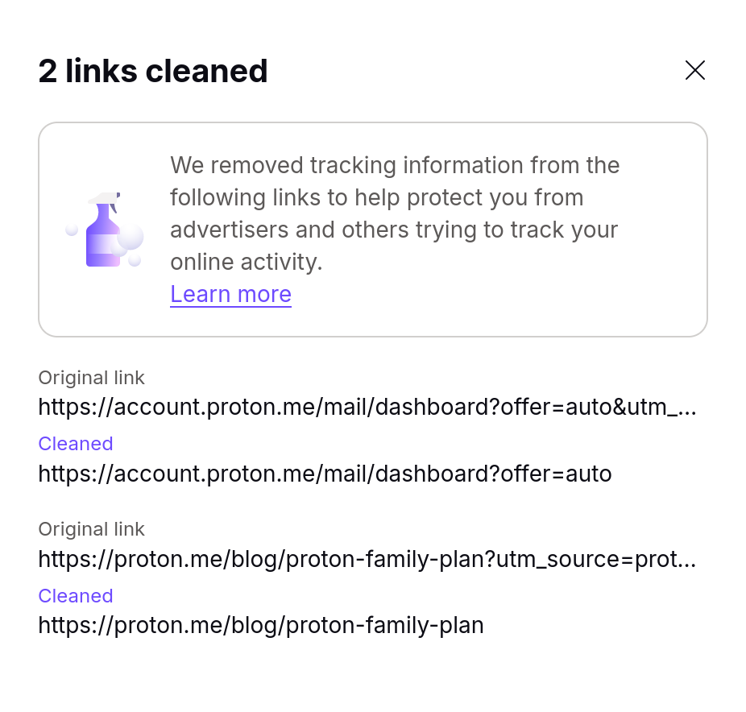Click the "We removed tracking information" text line
This screenshot has width=746, height=712.
pyautogui.click(x=395, y=165)
